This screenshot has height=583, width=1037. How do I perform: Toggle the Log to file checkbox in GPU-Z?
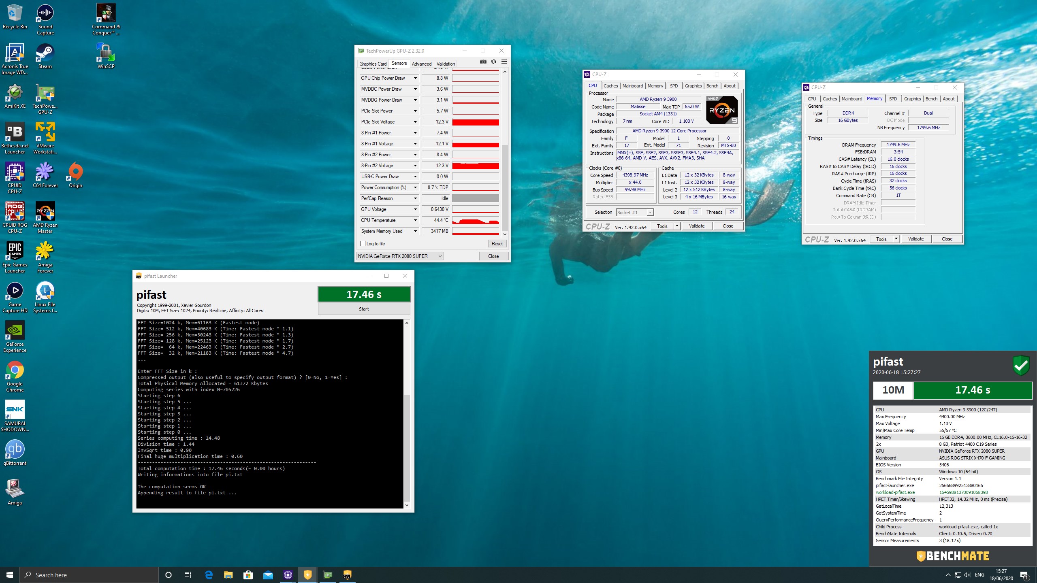363,244
